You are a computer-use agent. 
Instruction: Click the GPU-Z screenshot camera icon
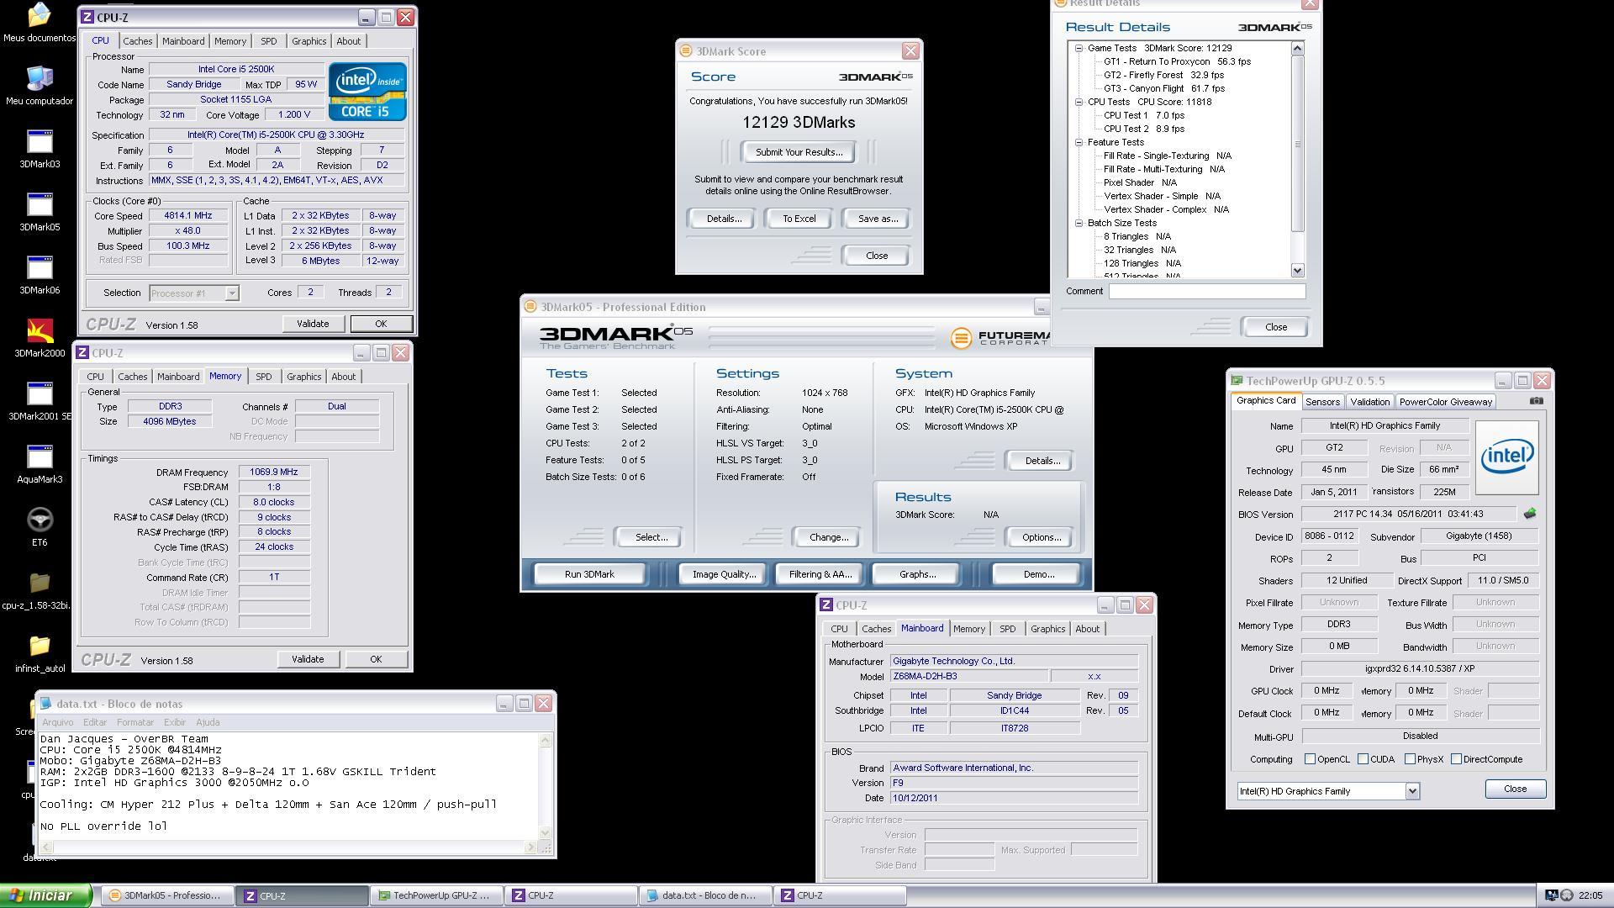coord(1536,401)
